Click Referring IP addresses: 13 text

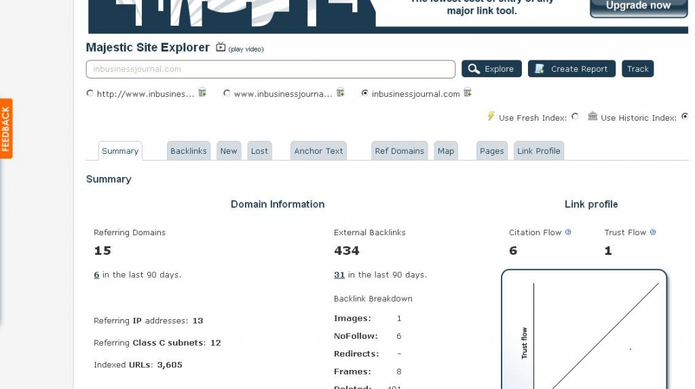[149, 321]
